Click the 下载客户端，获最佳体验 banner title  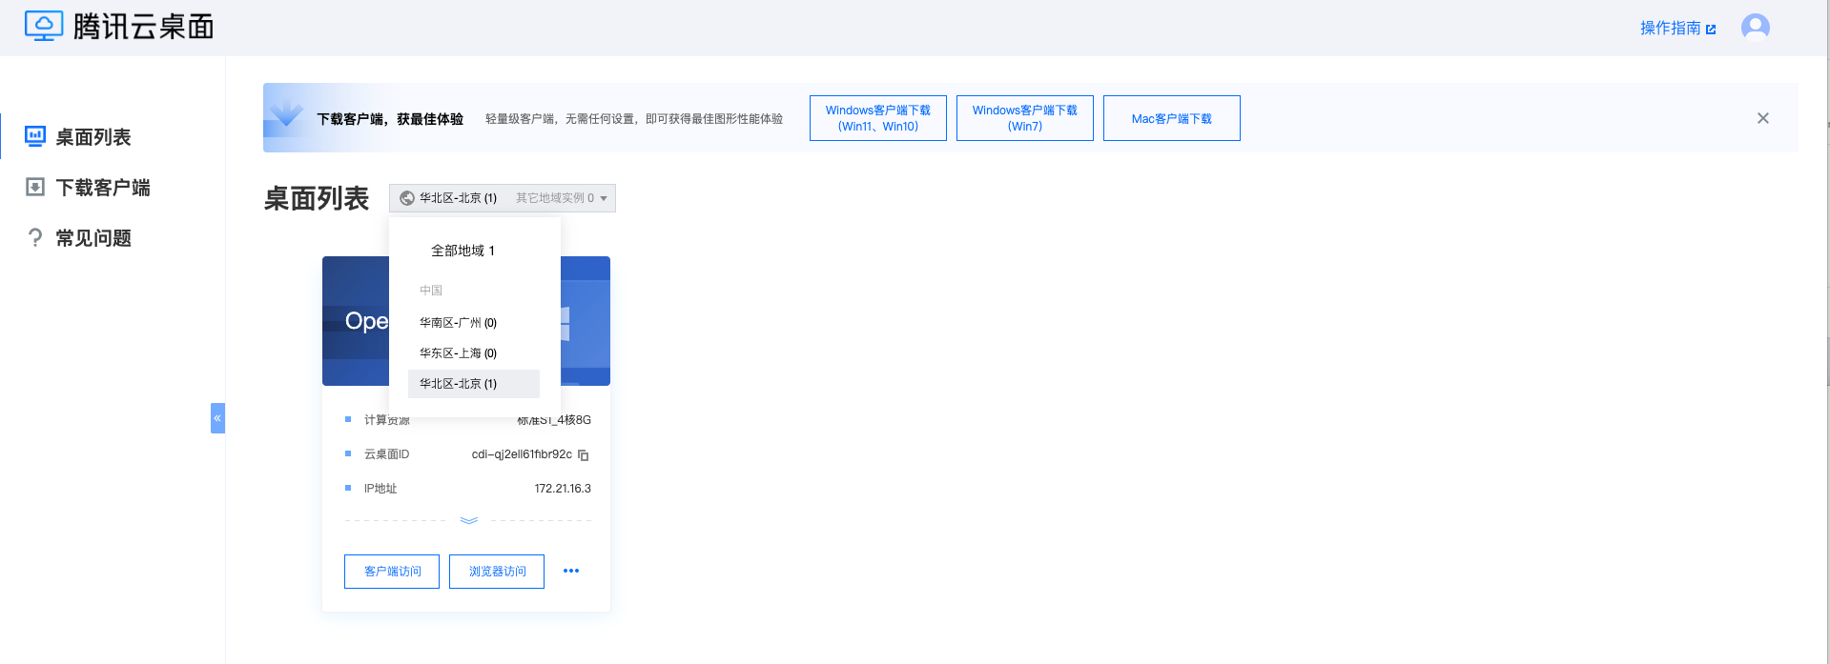tap(390, 119)
